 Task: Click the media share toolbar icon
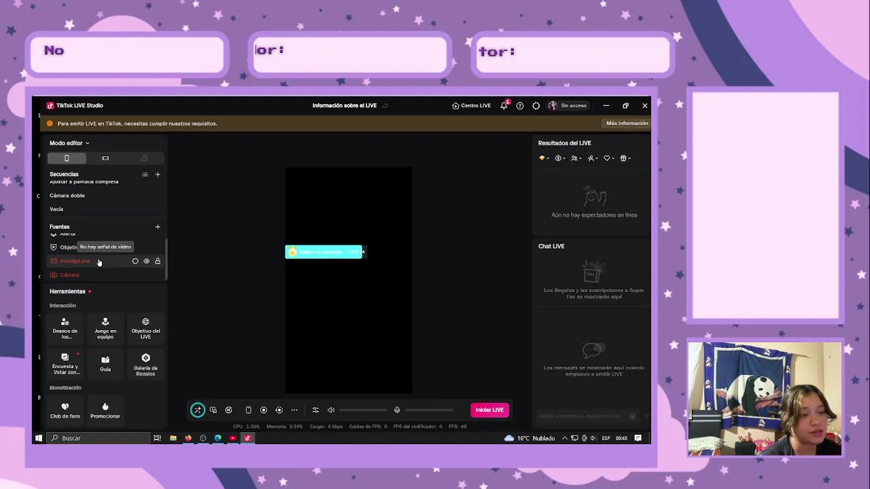[213, 410]
